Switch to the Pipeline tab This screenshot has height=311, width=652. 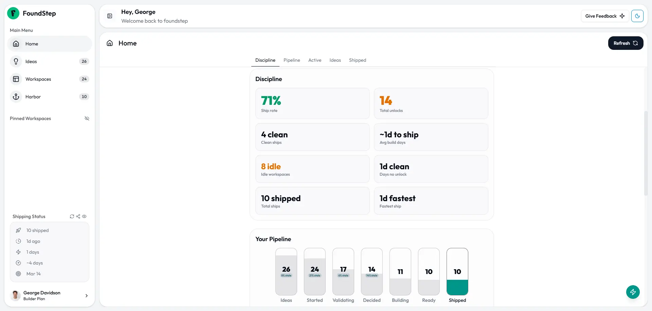(292, 60)
